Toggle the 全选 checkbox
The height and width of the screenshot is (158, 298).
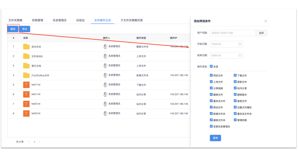tap(211, 67)
